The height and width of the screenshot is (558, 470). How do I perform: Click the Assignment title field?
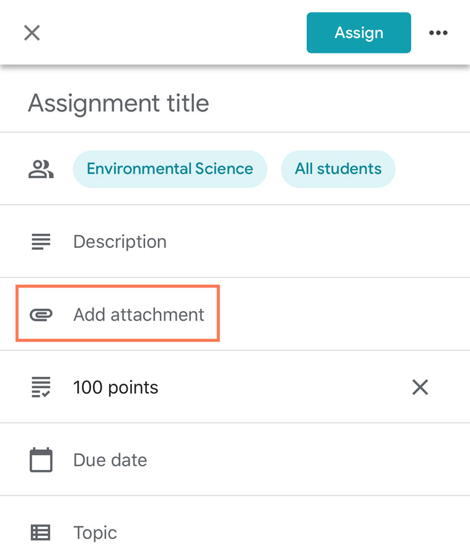(x=118, y=103)
